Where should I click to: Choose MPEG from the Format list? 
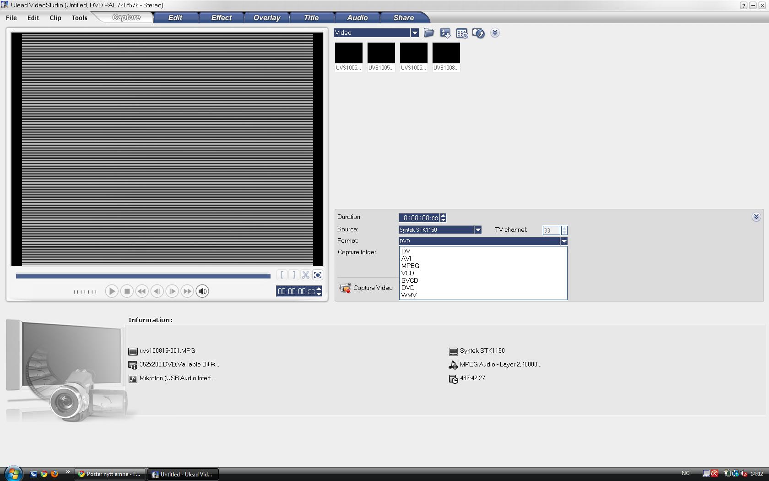[x=410, y=266]
